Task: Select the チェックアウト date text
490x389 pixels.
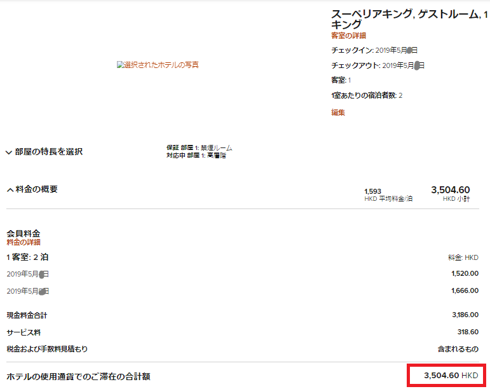Action: (x=378, y=65)
